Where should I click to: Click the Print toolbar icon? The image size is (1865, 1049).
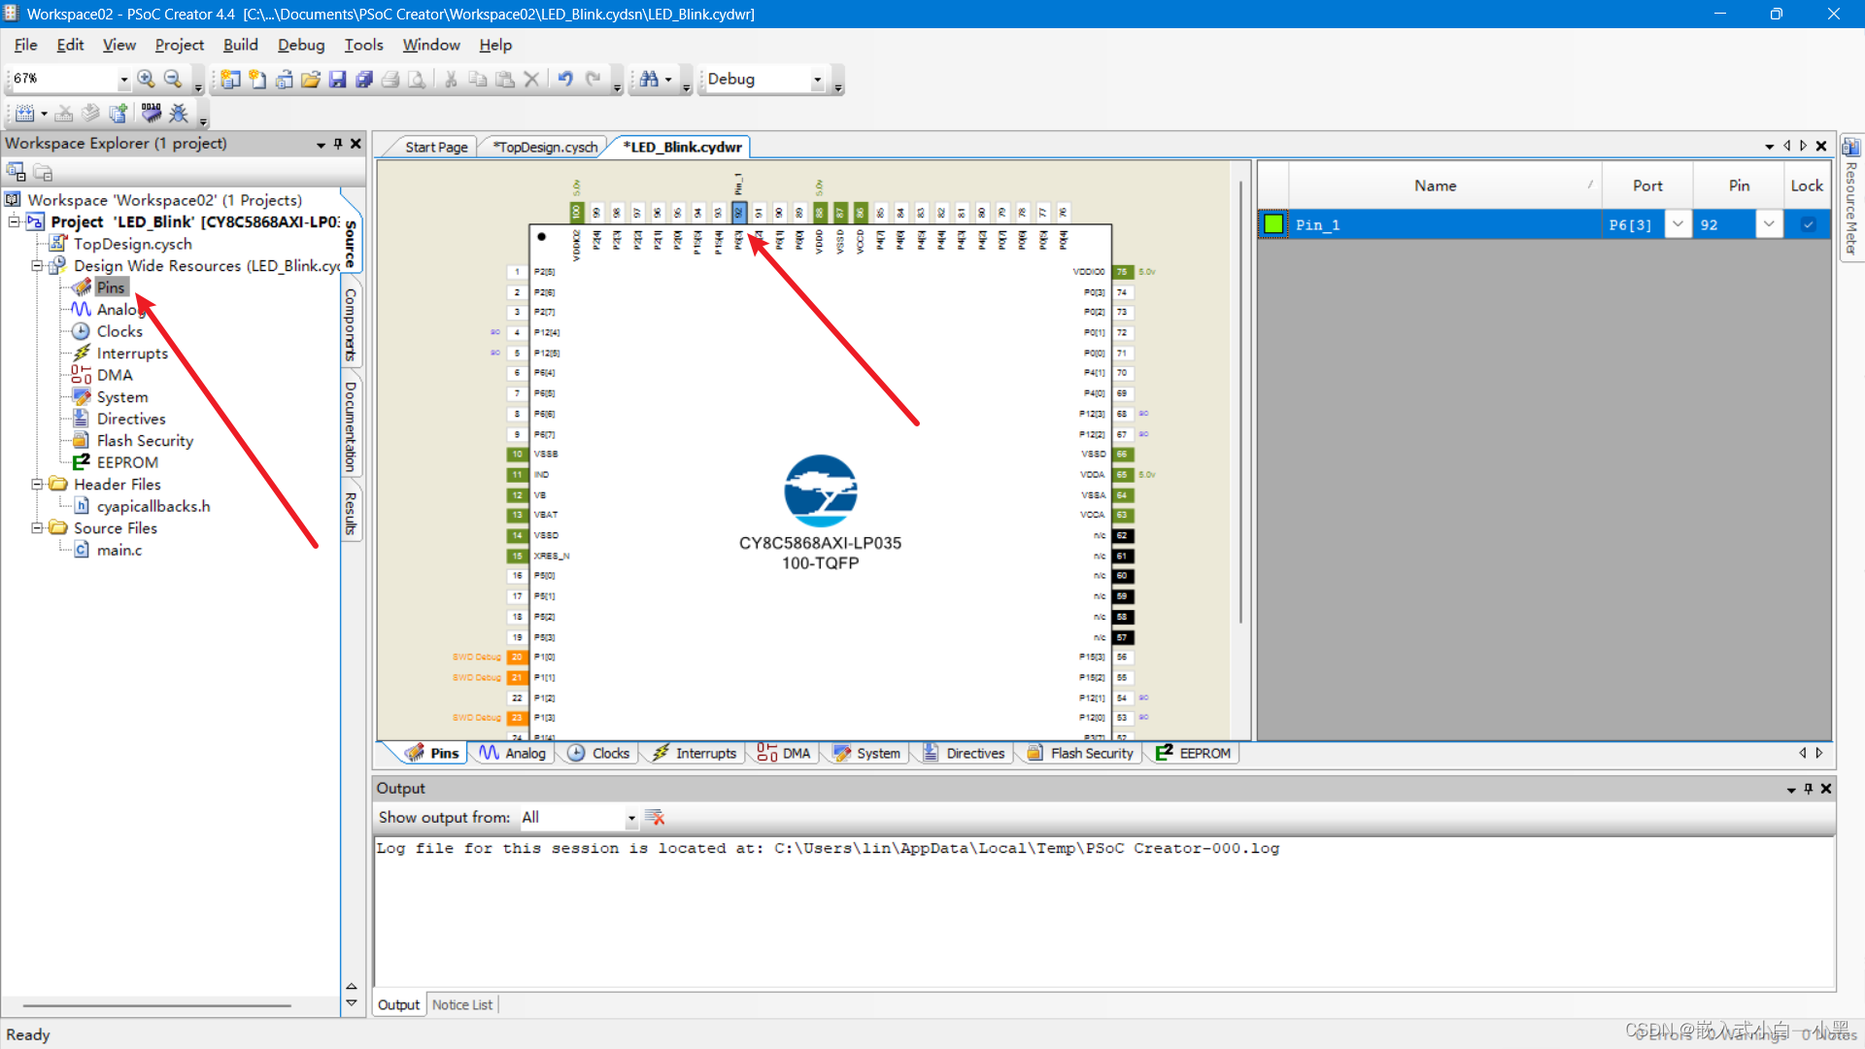point(390,80)
